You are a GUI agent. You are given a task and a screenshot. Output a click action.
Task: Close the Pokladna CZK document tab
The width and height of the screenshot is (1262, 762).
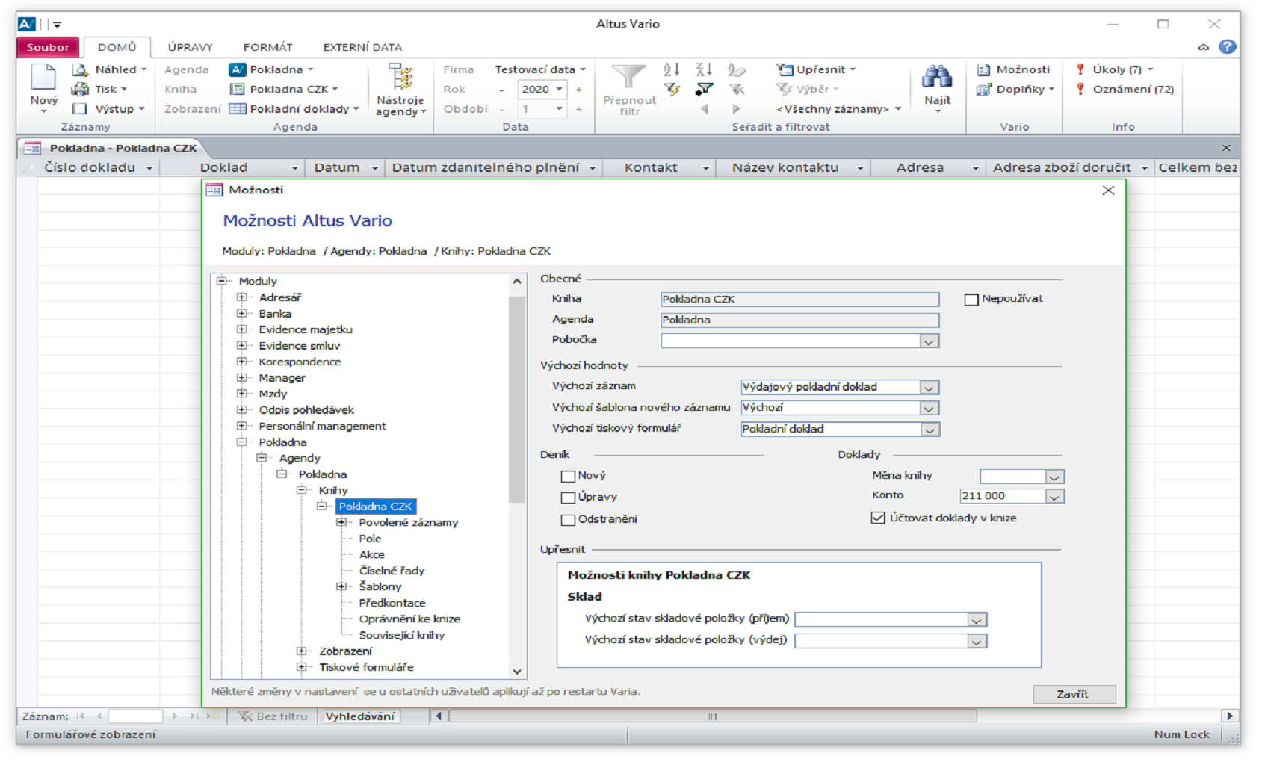point(1226,148)
